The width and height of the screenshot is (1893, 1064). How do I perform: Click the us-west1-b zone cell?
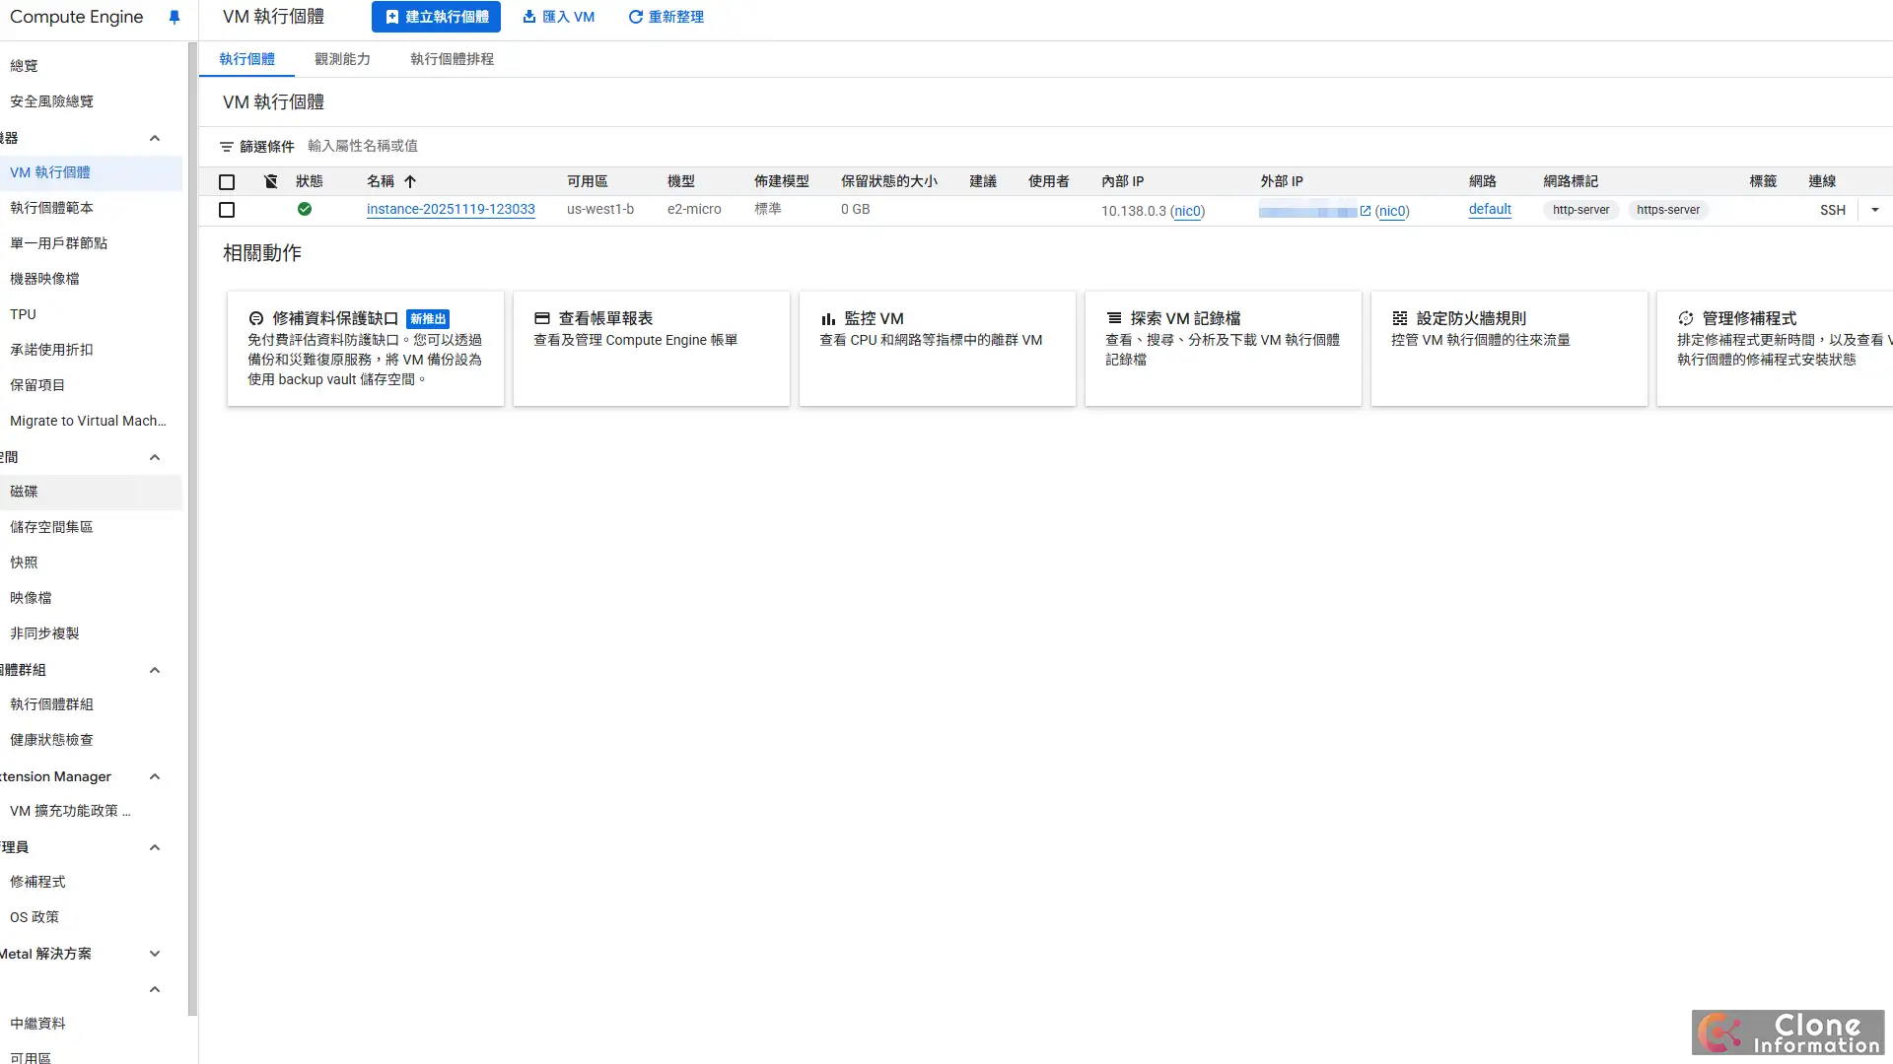600,210
